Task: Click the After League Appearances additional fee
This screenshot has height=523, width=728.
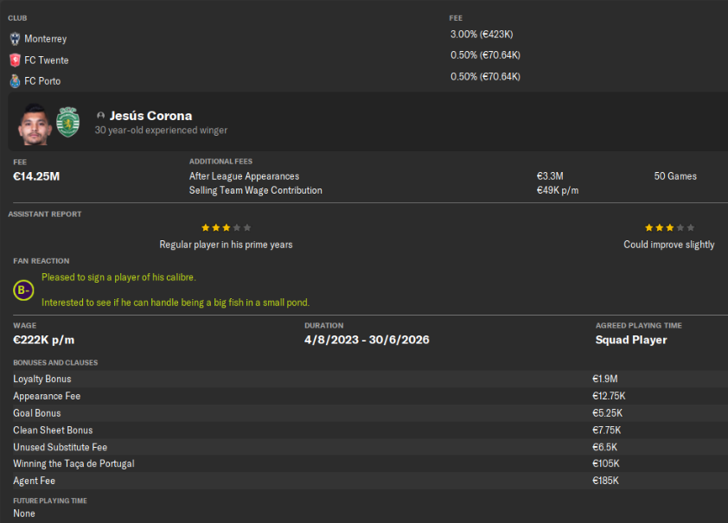Action: 244,176
